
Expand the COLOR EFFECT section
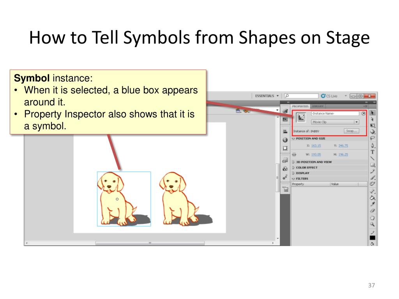(293, 167)
